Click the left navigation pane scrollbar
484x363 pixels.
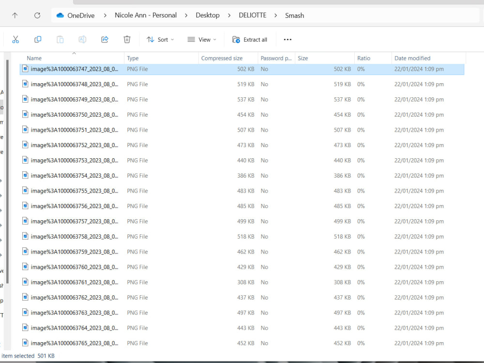click(7, 172)
